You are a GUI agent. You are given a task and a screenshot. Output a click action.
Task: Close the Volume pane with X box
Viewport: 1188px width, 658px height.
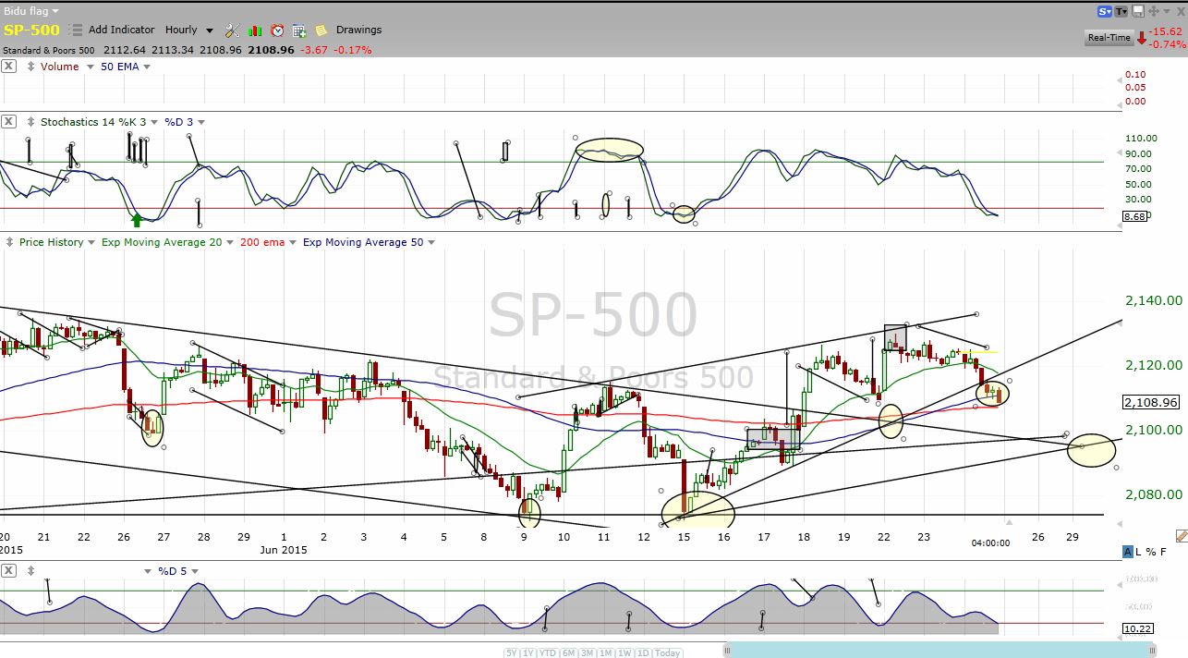click(x=8, y=67)
